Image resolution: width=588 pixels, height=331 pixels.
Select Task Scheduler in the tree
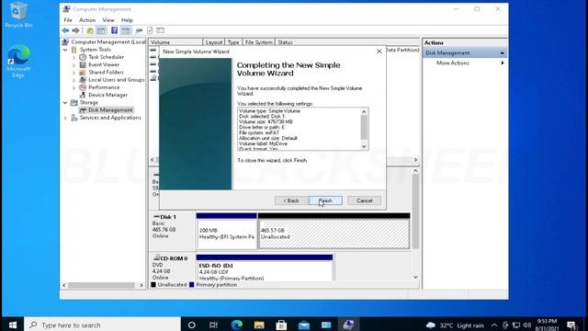107,57
